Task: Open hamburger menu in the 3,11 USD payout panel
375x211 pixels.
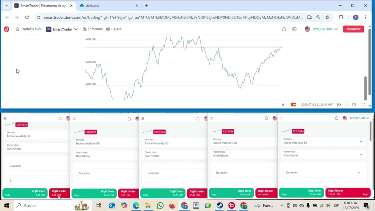Action: pyautogui.click(x=5, y=118)
